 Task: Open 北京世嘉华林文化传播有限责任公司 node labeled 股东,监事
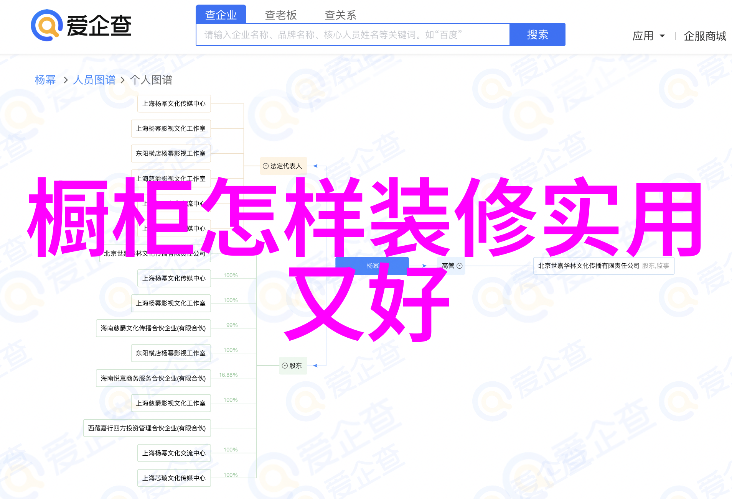click(604, 266)
